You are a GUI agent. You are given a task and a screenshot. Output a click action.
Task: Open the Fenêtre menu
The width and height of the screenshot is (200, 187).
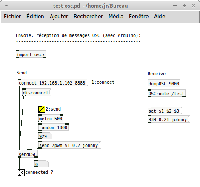139,17
